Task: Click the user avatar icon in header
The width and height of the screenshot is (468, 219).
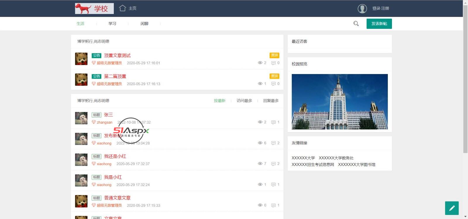Action: pos(362,8)
